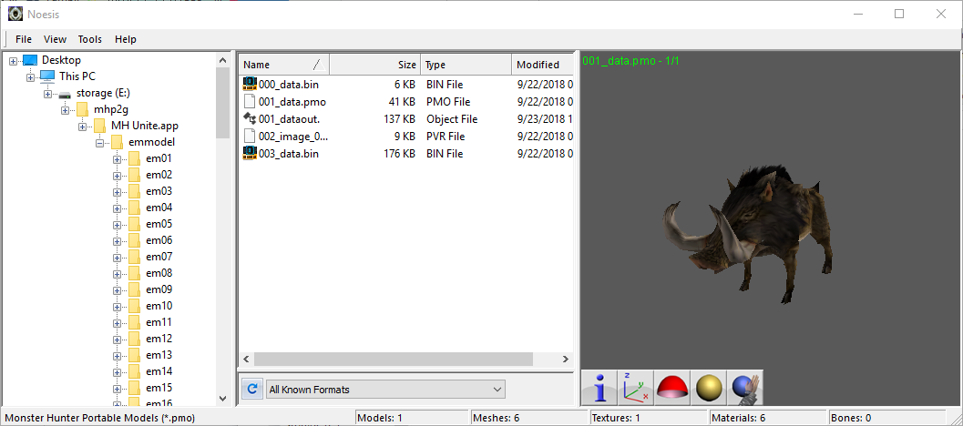Click the refresh file list button
The width and height of the screenshot is (963, 426).
pyautogui.click(x=251, y=390)
